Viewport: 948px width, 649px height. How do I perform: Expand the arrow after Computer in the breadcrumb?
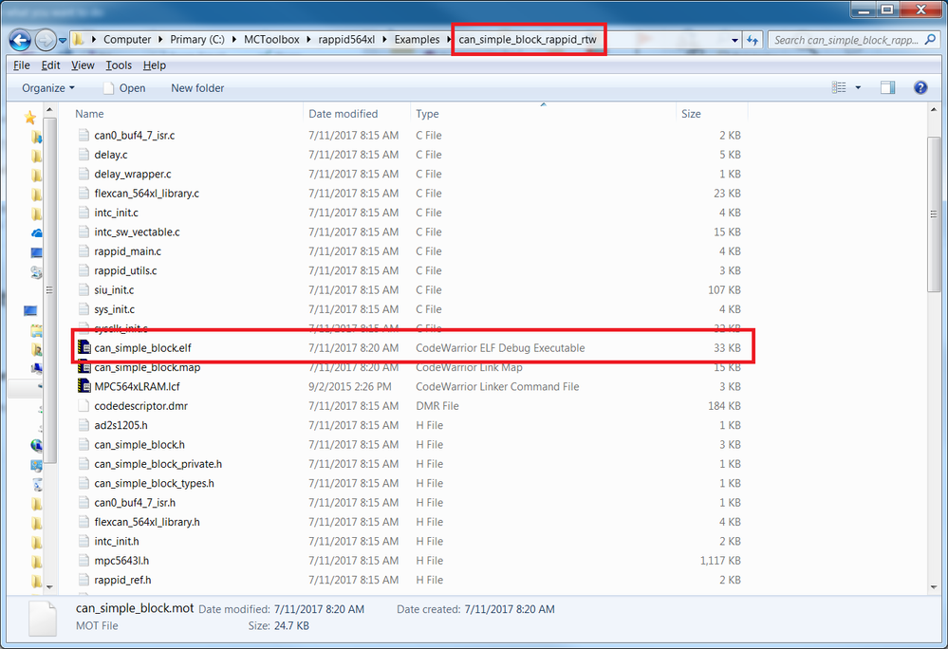[160, 40]
